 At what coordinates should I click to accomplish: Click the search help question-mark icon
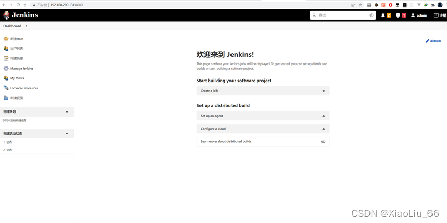click(371, 15)
